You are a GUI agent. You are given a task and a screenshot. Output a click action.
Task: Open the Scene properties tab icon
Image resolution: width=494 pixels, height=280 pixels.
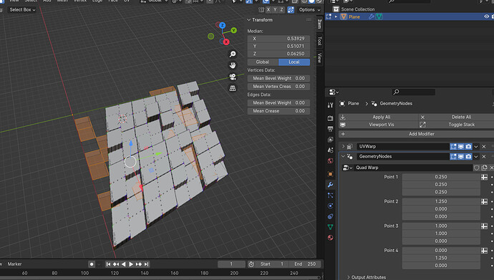point(330,150)
